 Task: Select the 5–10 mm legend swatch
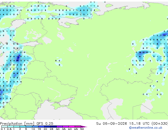coord(29,127)
